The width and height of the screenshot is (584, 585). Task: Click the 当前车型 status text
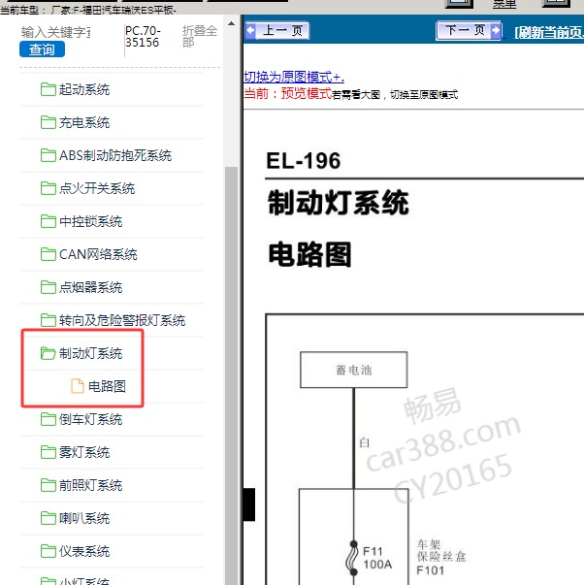click(87, 10)
